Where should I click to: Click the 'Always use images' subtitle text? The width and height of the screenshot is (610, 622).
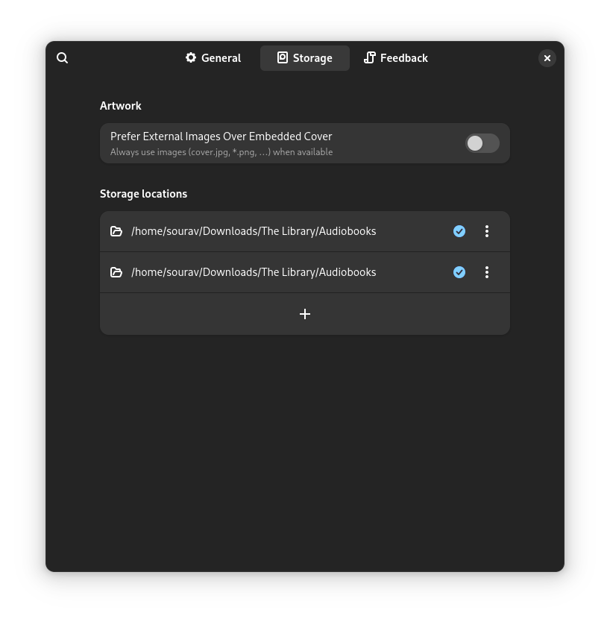click(x=221, y=152)
